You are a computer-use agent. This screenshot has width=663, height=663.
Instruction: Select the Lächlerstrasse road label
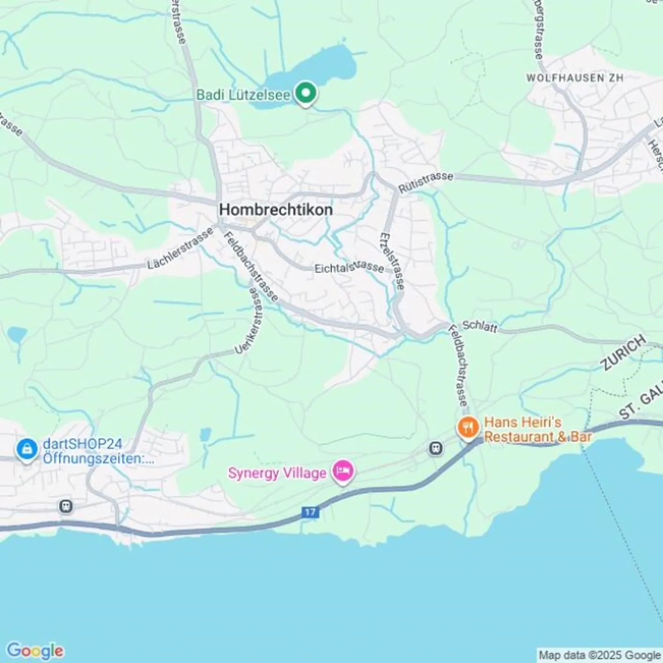point(180,248)
